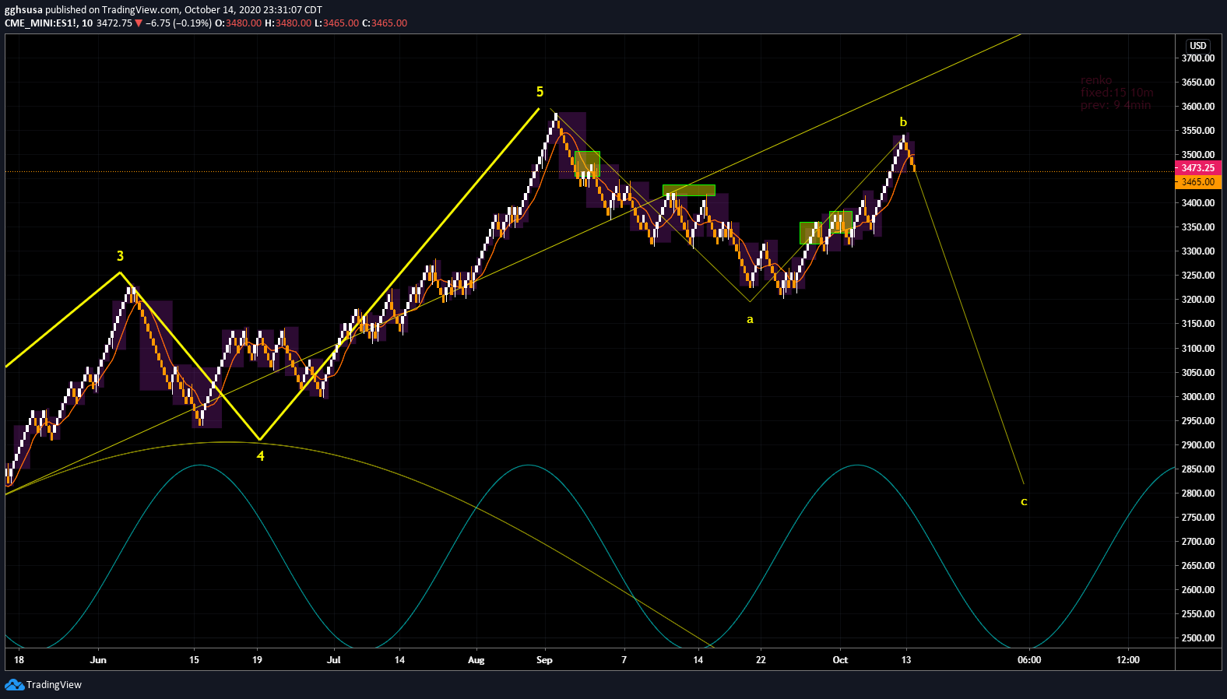This screenshot has height=699, width=1227.
Task: Click the 18 date axis label
Action: click(x=19, y=660)
